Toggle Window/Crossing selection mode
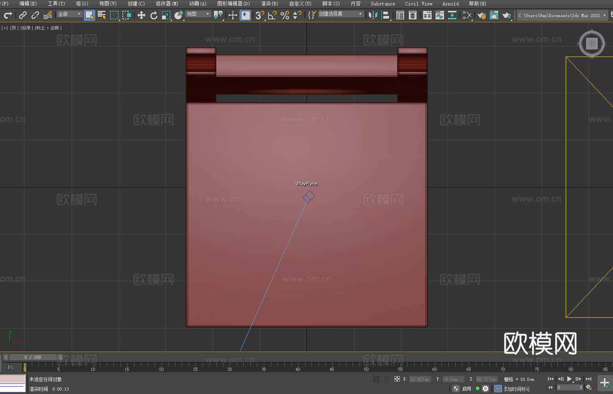This screenshot has width=613, height=394. coord(126,15)
